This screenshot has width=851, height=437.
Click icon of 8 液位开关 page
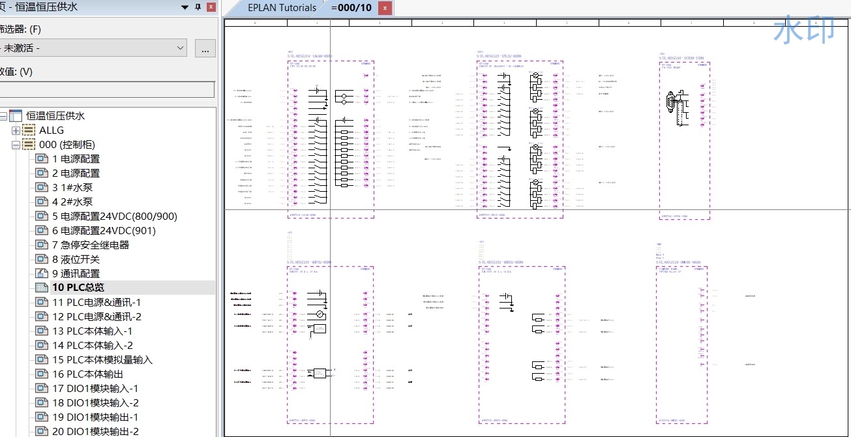point(42,259)
